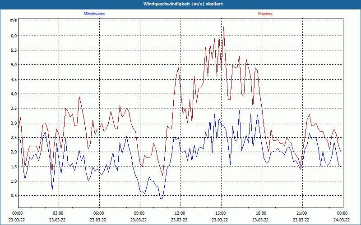Click the 0,5 y-axis value
Screen dimensions: 361x225
pos(14,196)
